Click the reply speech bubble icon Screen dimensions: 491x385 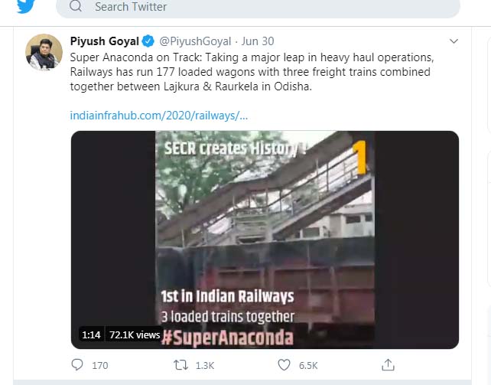[x=76, y=365]
